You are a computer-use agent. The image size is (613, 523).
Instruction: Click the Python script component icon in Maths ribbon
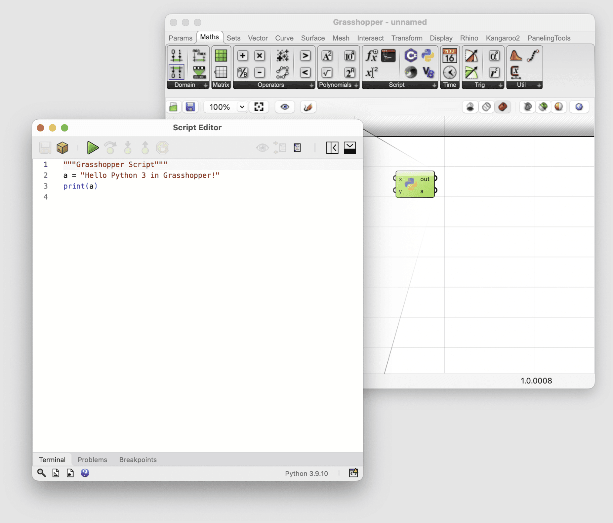click(x=428, y=56)
